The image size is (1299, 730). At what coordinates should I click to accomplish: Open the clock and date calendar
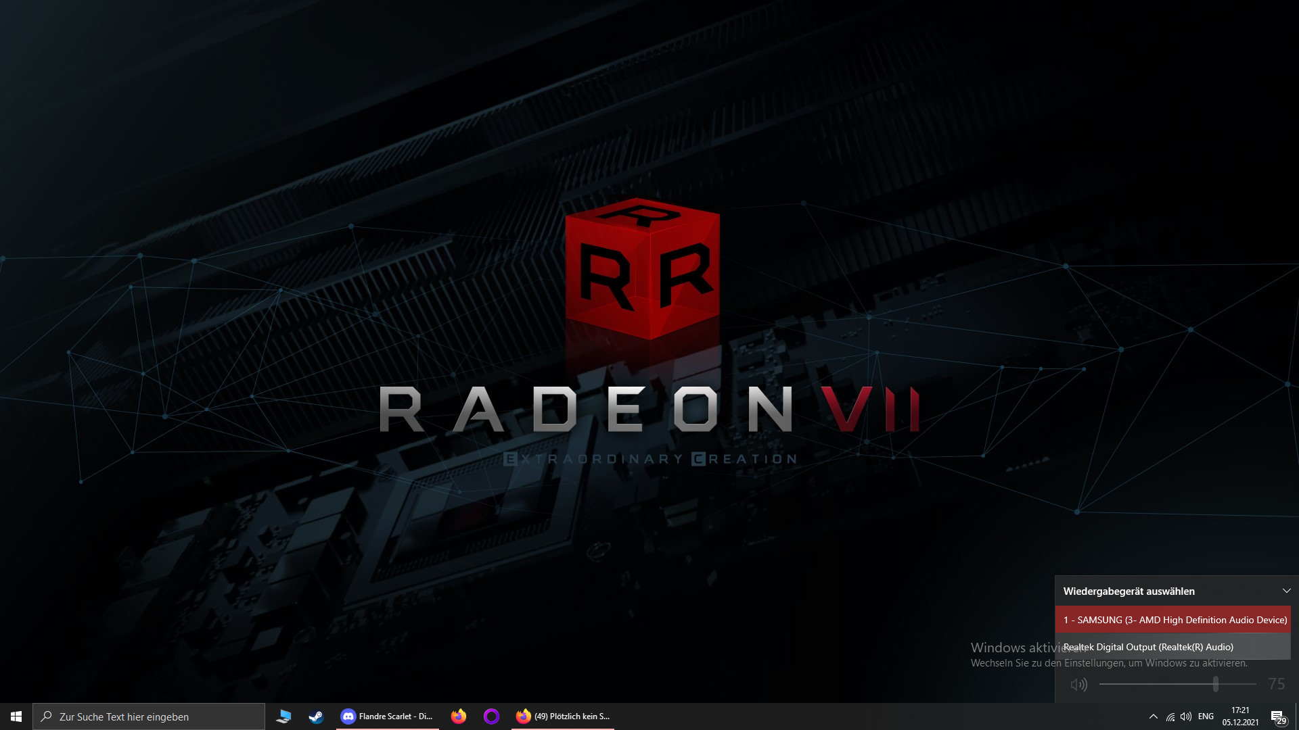click(x=1240, y=716)
